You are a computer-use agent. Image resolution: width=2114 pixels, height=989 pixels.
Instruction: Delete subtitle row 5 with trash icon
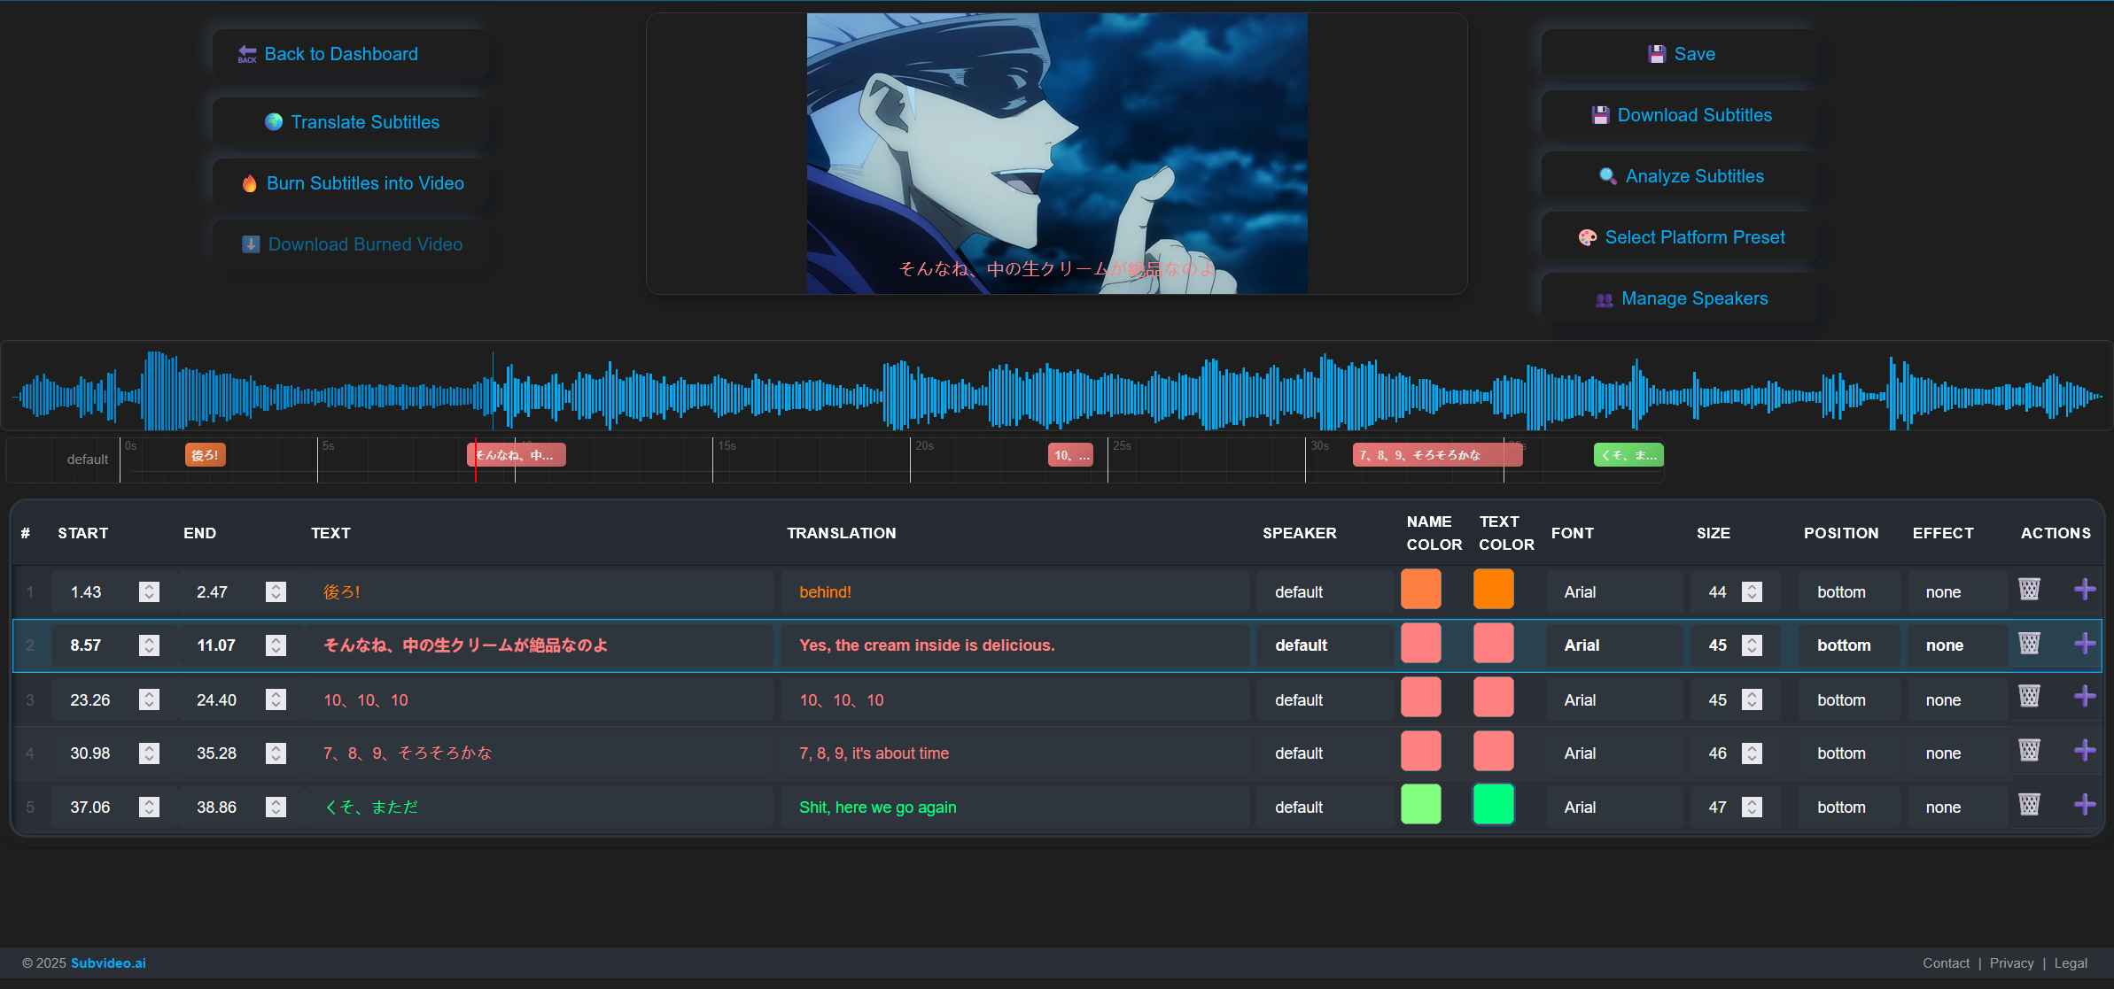point(2029,805)
